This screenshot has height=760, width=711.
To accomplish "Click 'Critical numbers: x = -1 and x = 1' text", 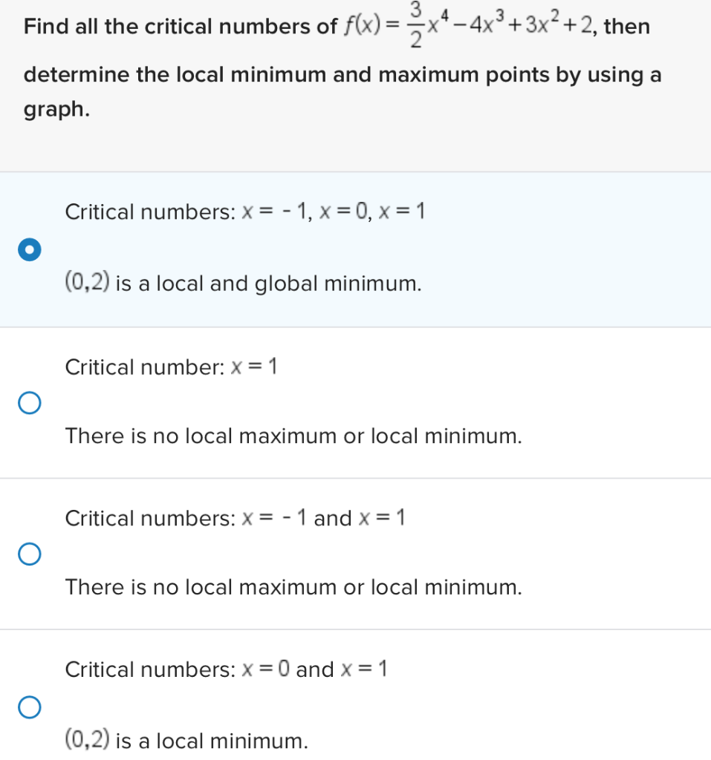I will tap(235, 518).
